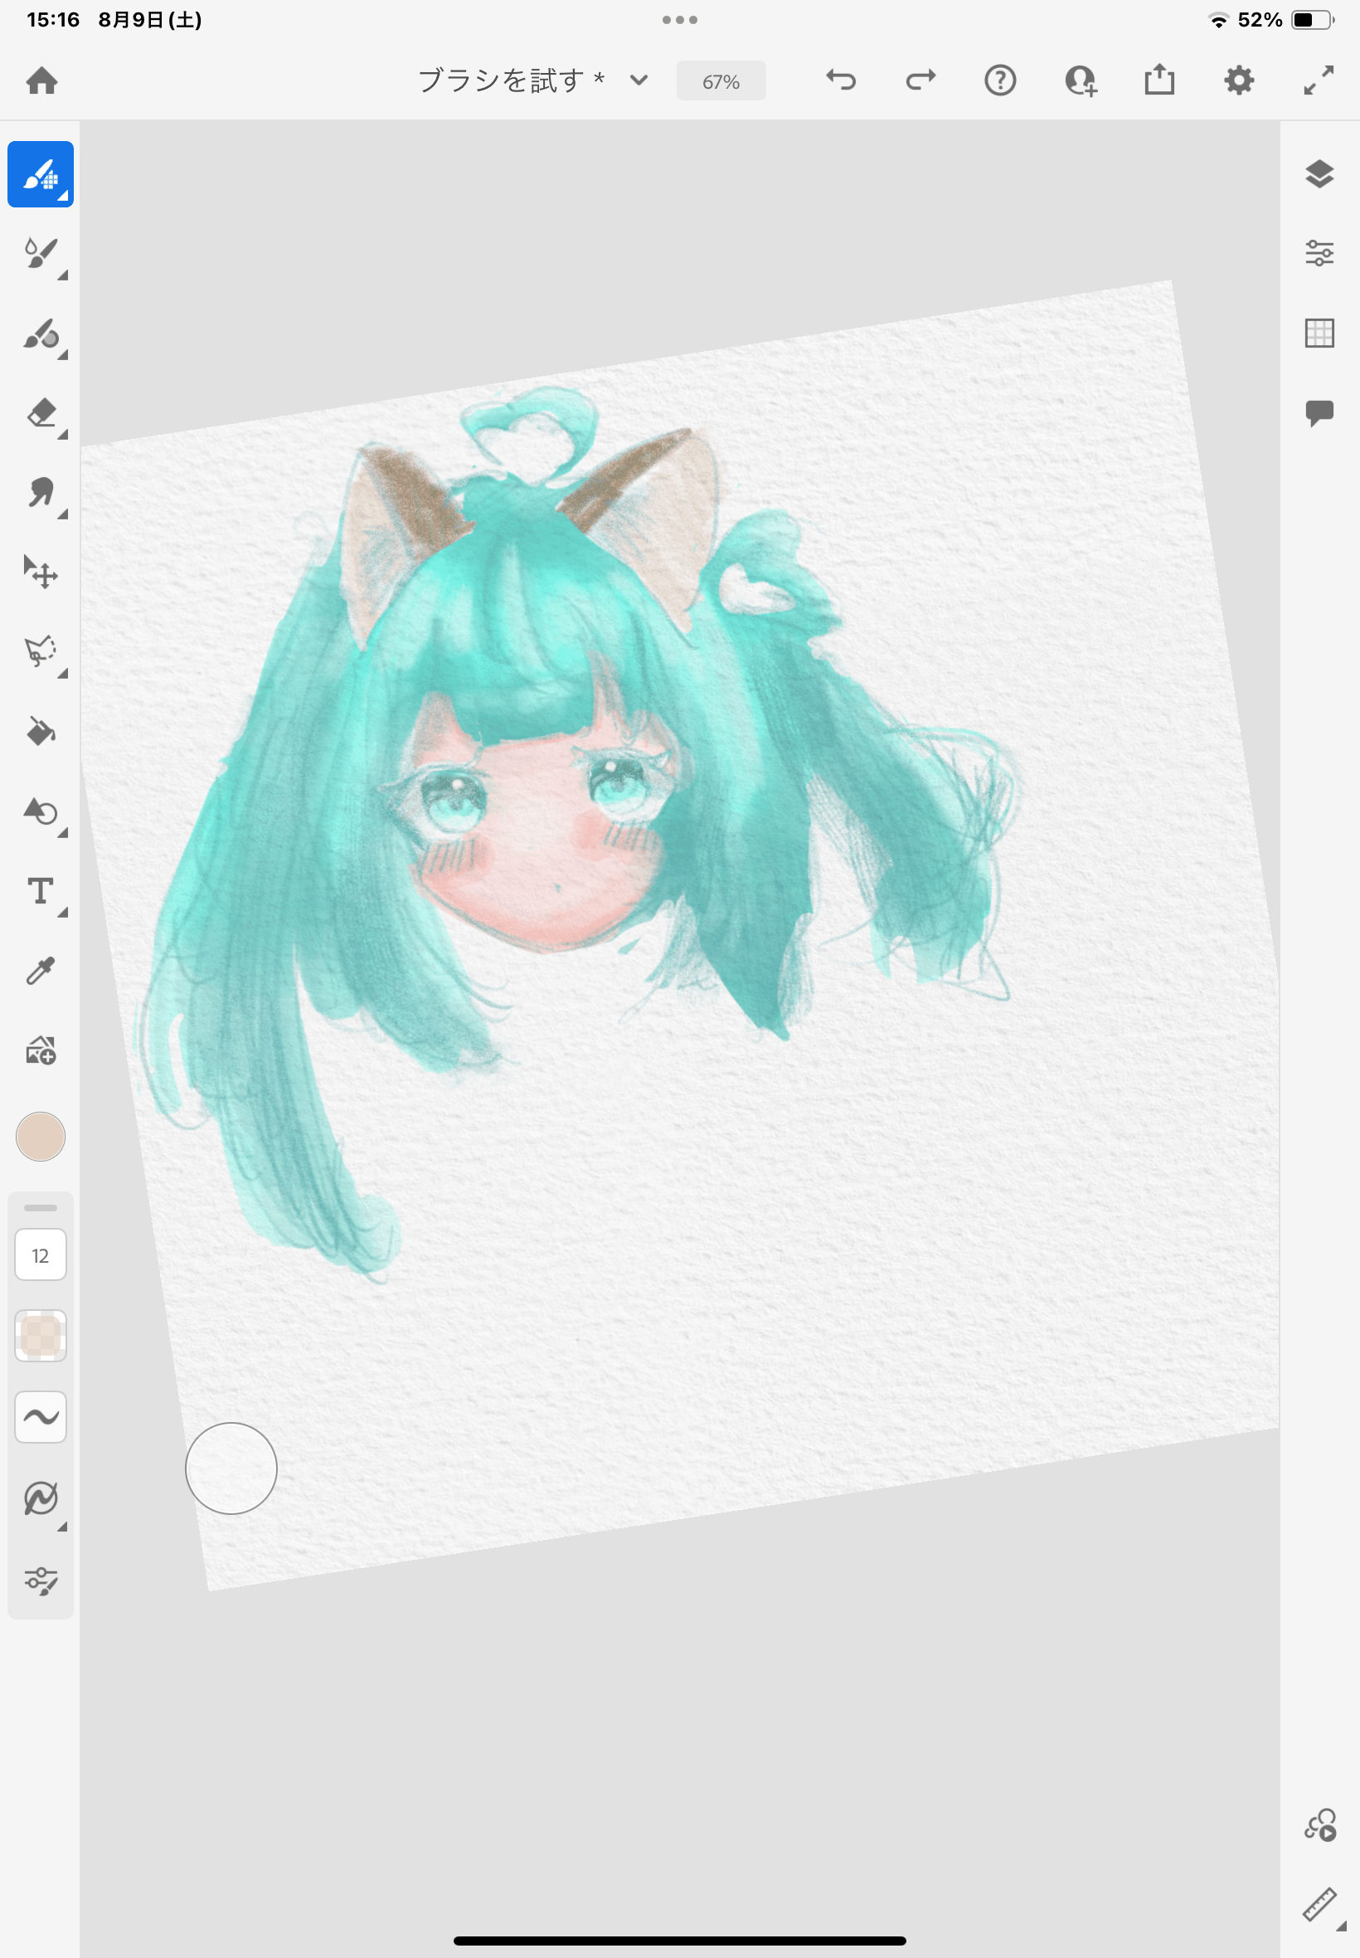Tap the document title ブラシを試す

501,81
